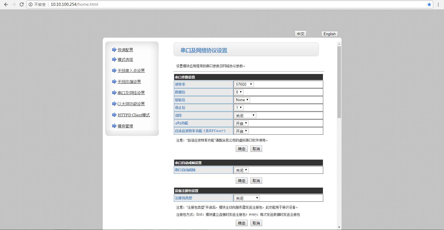Open the 波特率 57600 dropdown
444x230 pixels.
coord(244,85)
